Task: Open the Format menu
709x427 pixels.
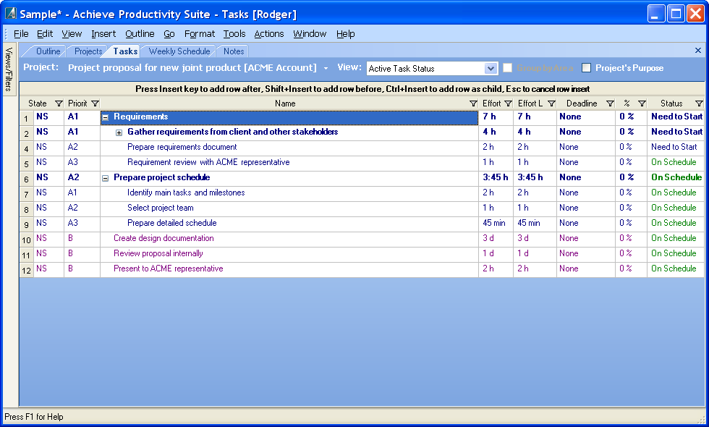Action: click(x=200, y=34)
